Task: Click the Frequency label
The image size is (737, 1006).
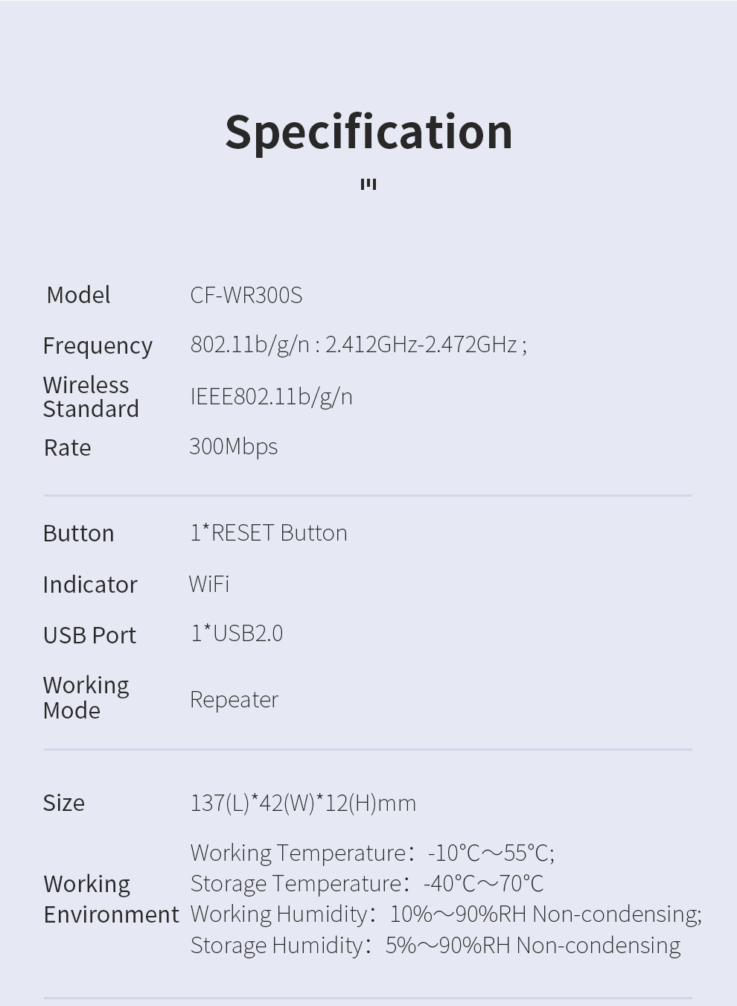Action: [x=98, y=346]
